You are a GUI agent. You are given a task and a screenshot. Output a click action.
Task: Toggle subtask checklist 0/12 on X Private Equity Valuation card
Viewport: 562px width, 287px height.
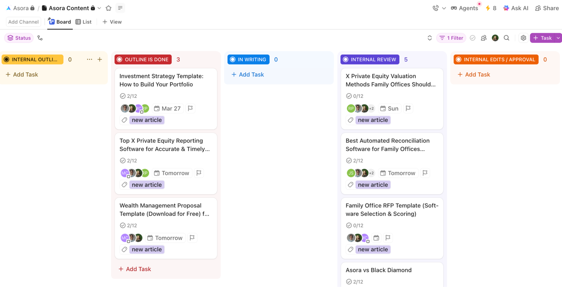354,96
